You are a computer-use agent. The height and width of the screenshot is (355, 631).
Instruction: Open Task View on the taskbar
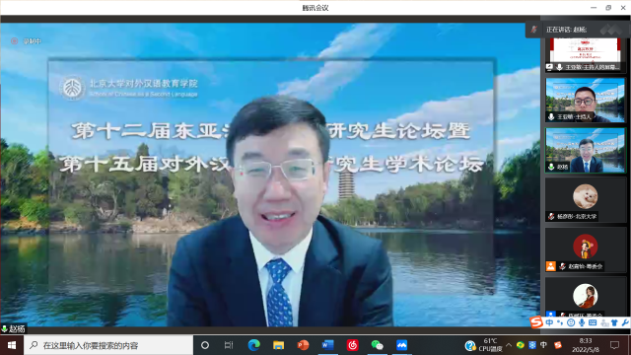229,345
